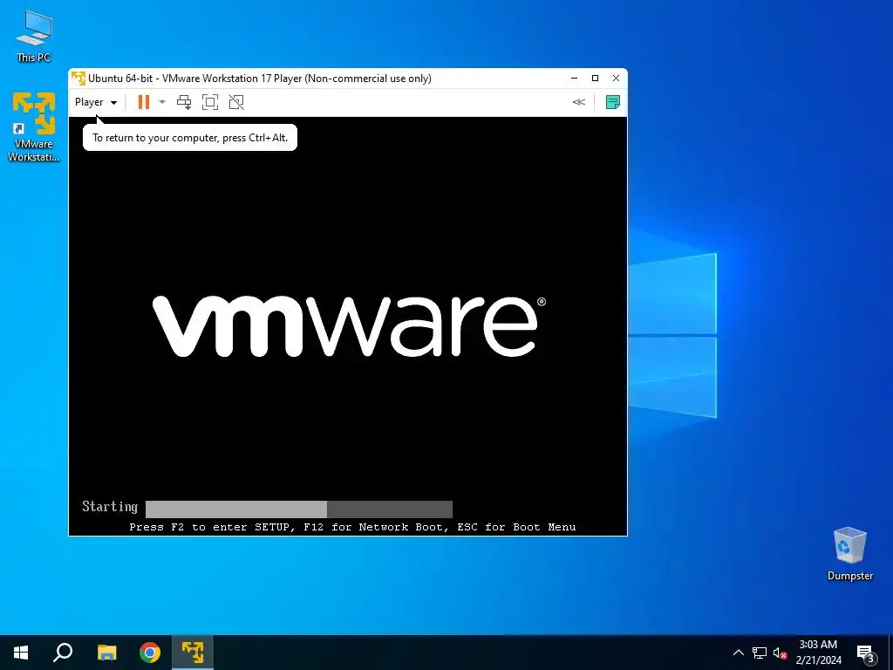The image size is (893, 670).
Task: Select the VMware Workstation desktop shortcut
Action: coord(34,126)
